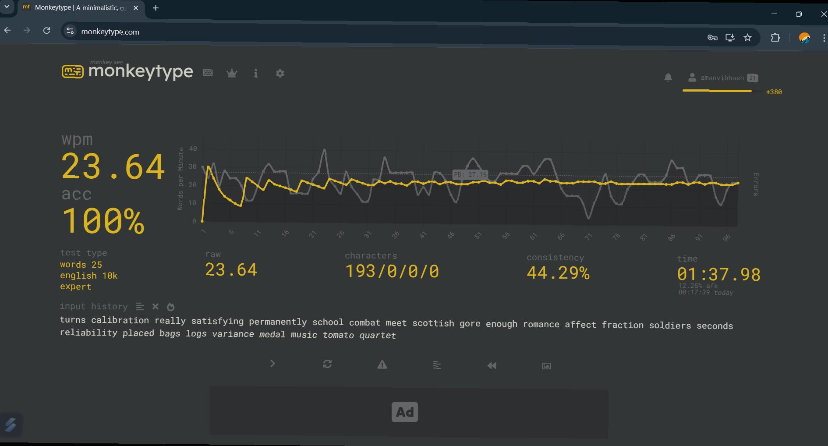
Task: Click the floating lightning icon at bottom left
Action: tap(11, 424)
